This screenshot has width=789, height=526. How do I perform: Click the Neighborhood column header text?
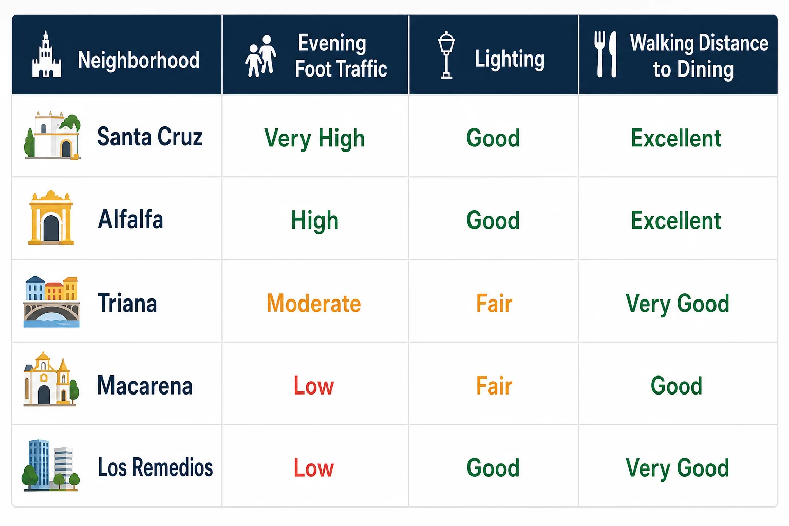[x=139, y=60]
